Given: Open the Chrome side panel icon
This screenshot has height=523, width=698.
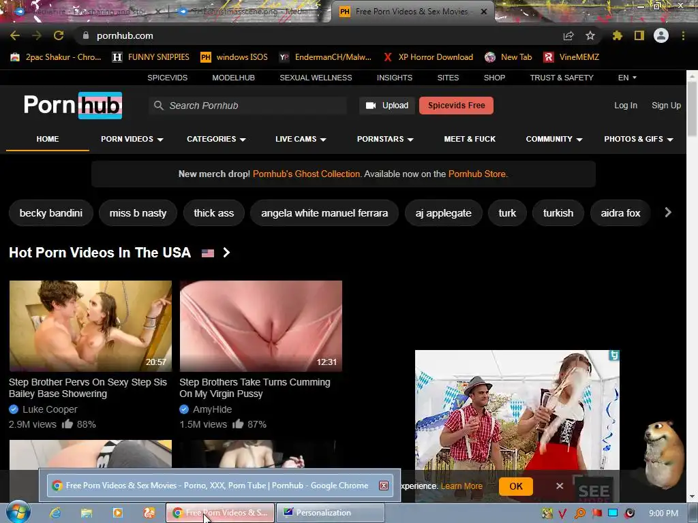Looking at the screenshot, I should tap(639, 35).
